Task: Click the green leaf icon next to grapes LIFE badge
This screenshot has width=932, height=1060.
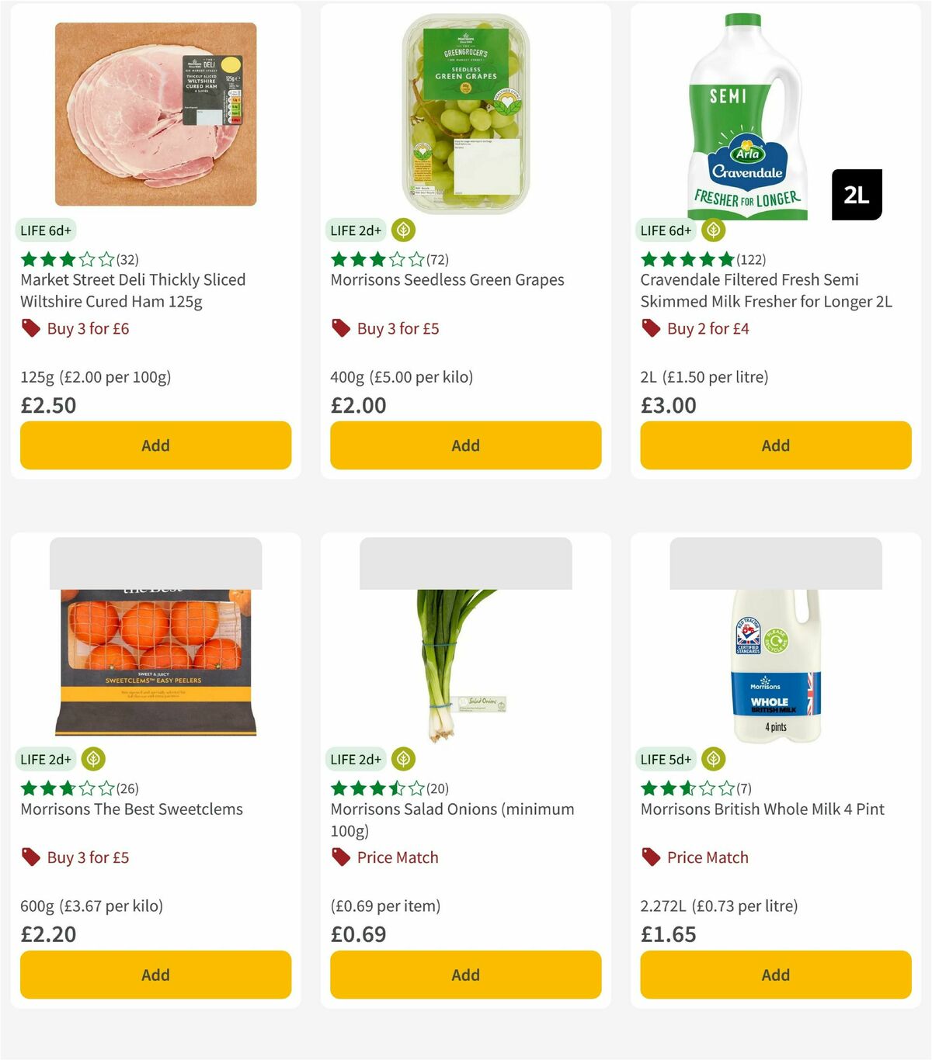Action: coord(403,230)
